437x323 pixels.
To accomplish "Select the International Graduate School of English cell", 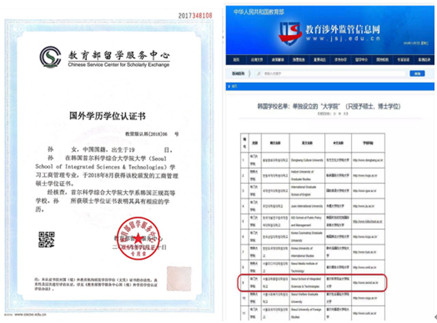I will [307, 191].
